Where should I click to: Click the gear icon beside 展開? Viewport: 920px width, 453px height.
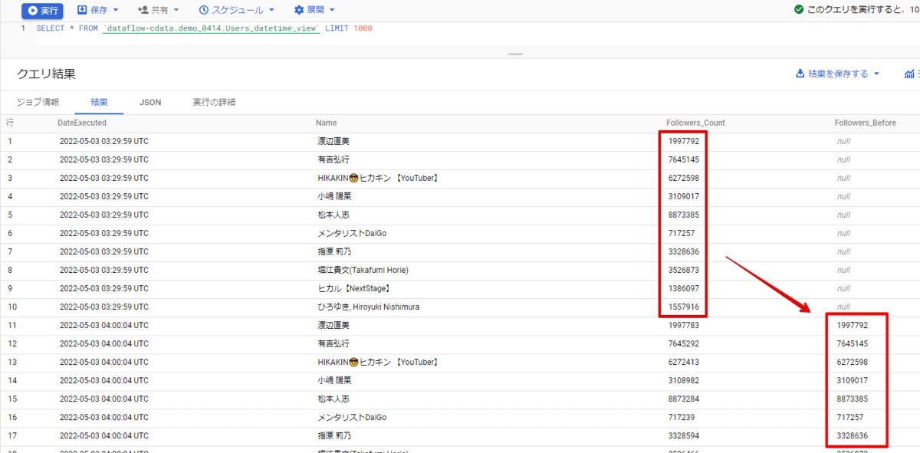299,10
